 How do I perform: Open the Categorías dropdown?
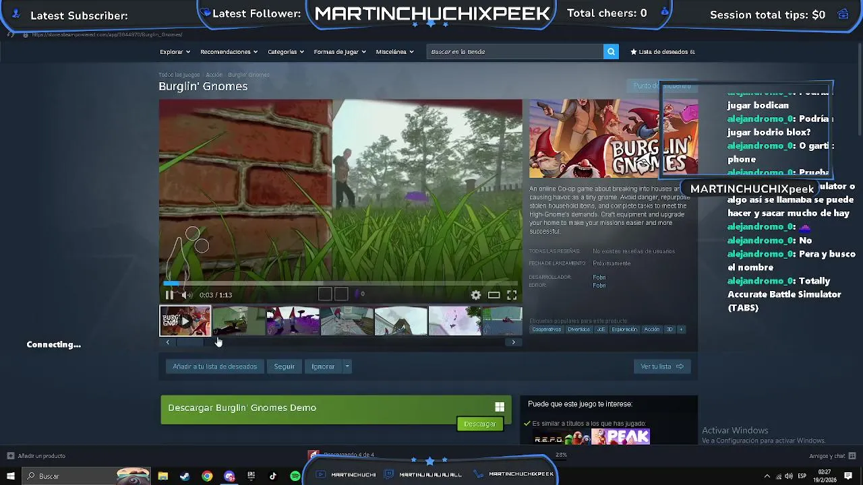(x=286, y=52)
